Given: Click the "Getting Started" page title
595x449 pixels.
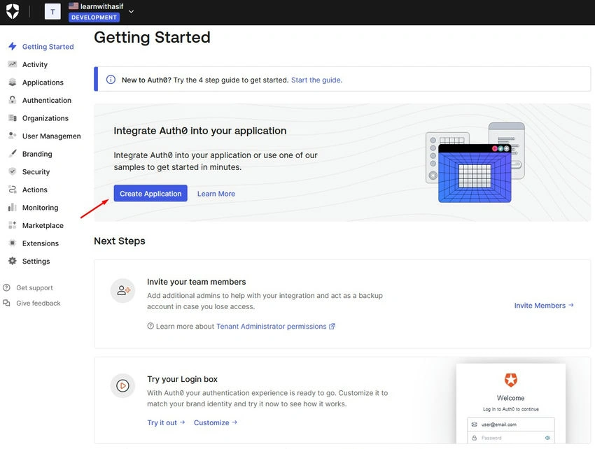Looking at the screenshot, I should pos(152,37).
